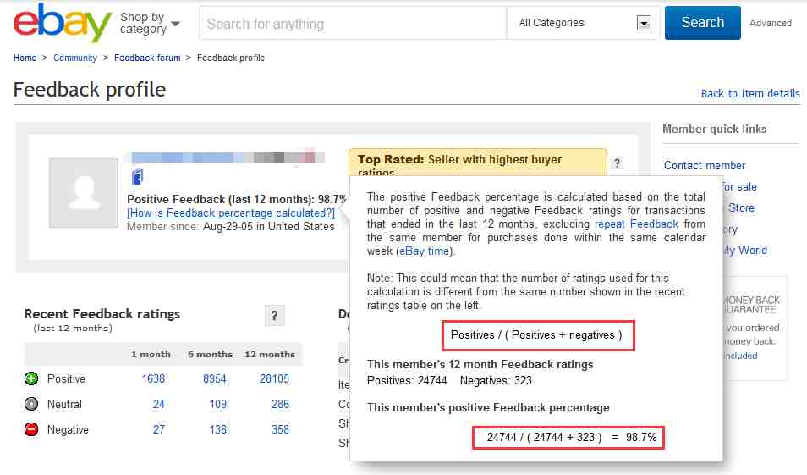Click the Recent Feedback ratings help icon
This screenshot has height=475, width=807.
click(x=274, y=316)
